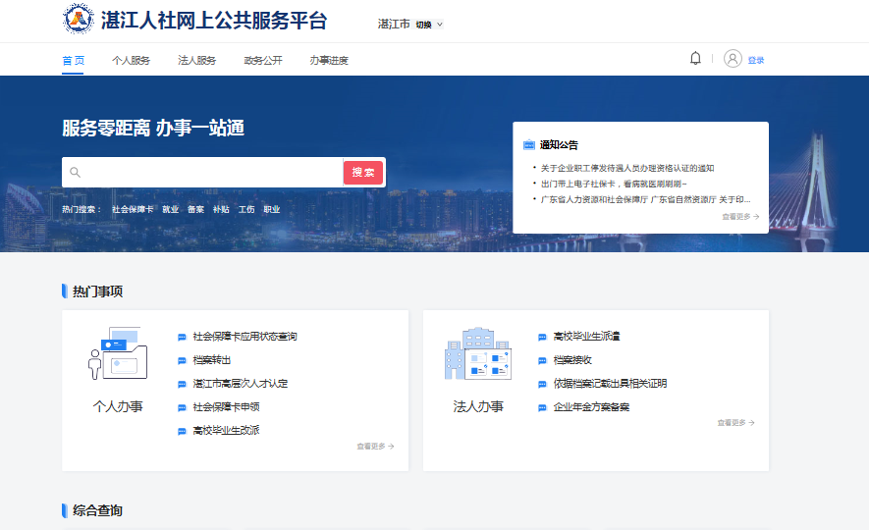Open the 社会保障卡申领 service link

click(226, 407)
